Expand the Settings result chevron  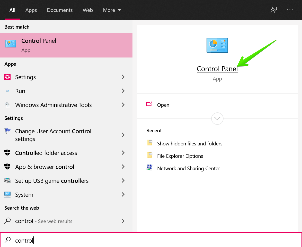pos(123,77)
